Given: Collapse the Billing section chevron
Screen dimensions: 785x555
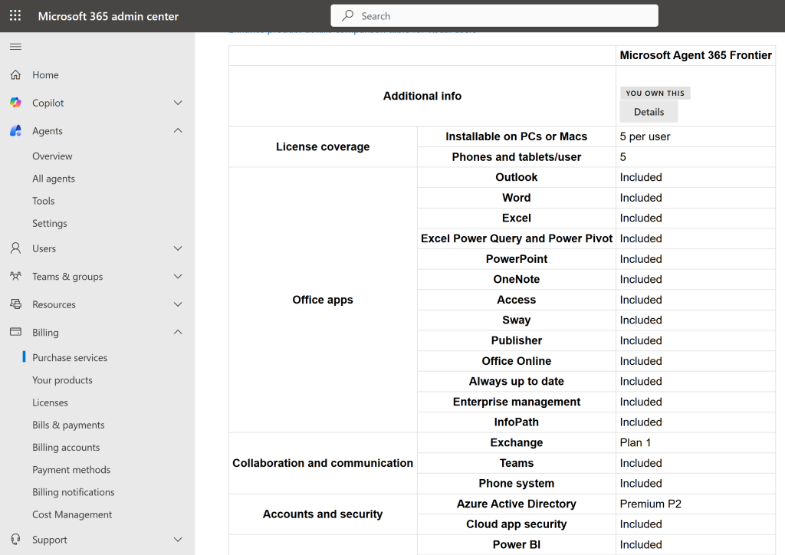Looking at the screenshot, I should point(178,333).
